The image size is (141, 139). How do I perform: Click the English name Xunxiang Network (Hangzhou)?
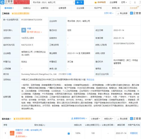(x=39, y=74)
